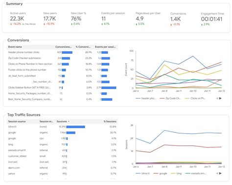232x185 pixels.
Task: Sort by the % Conversions column header
Action: 83,47
